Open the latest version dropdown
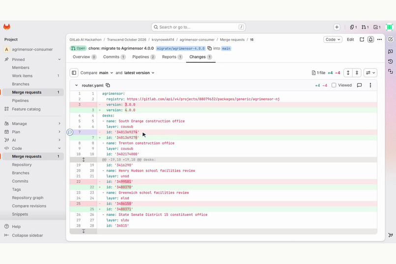 pyautogui.click(x=139, y=73)
